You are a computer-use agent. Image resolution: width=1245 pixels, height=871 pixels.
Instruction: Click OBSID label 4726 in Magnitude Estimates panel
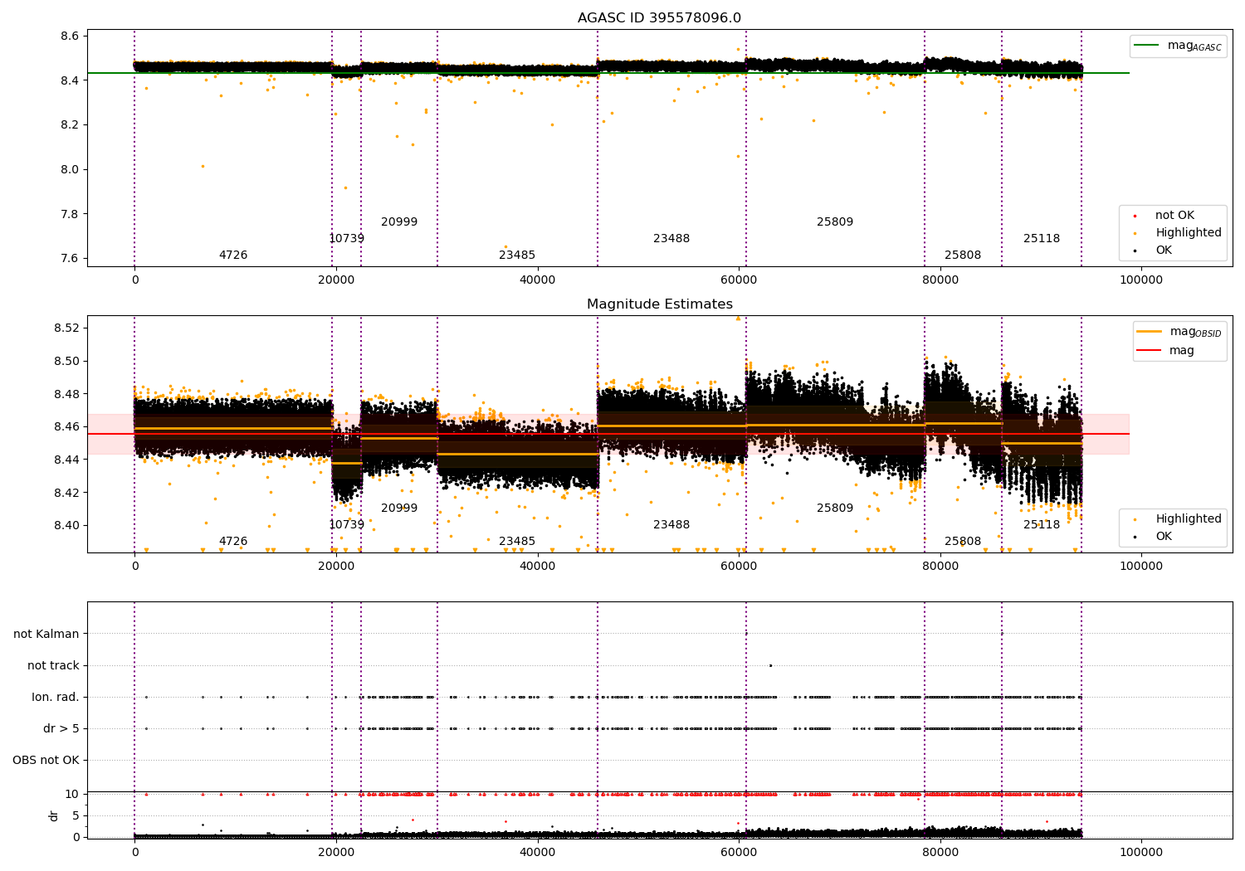(233, 542)
